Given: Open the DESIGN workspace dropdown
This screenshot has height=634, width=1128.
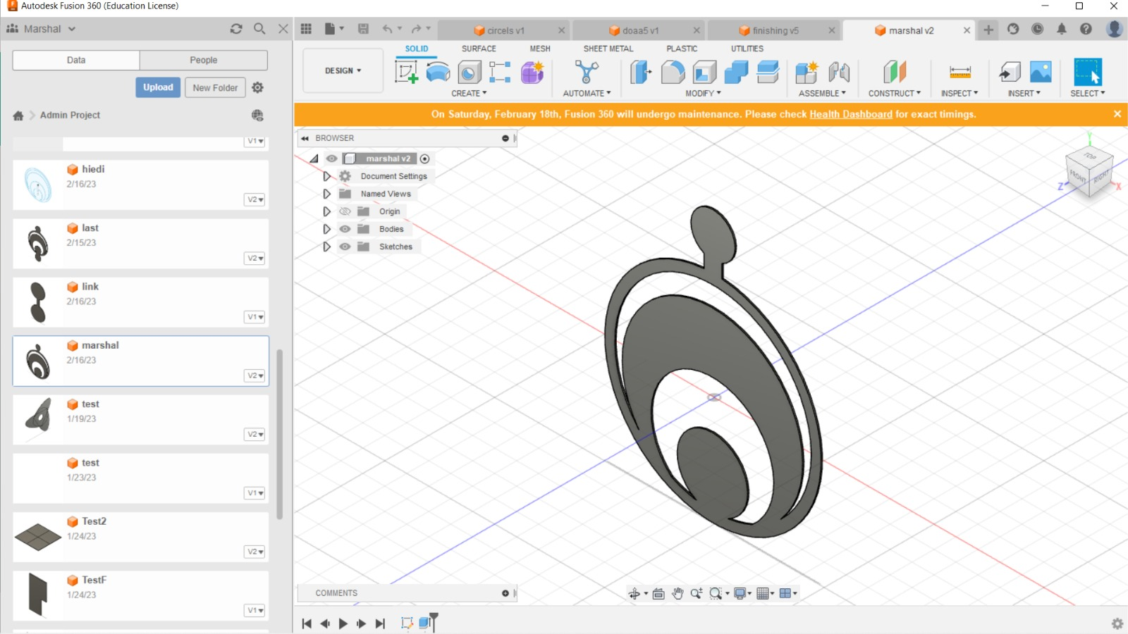Looking at the screenshot, I should 343,70.
